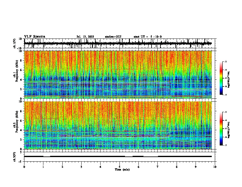Click the "-5" label on ch.2 color bar
This screenshot has width=242, height=187.
pos(225,129)
